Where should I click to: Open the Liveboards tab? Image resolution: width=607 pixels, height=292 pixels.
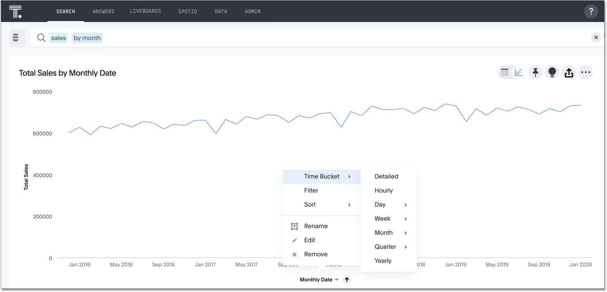(x=145, y=11)
